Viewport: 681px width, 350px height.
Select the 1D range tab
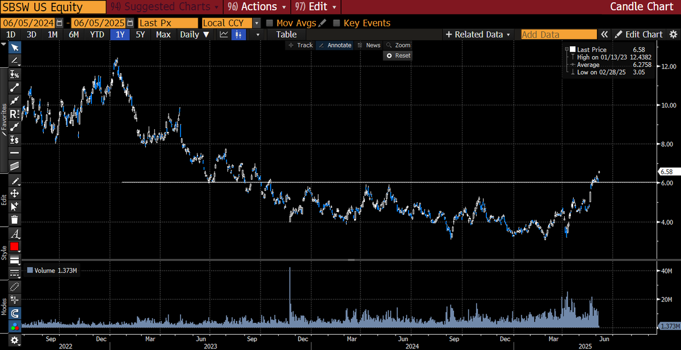click(10, 35)
